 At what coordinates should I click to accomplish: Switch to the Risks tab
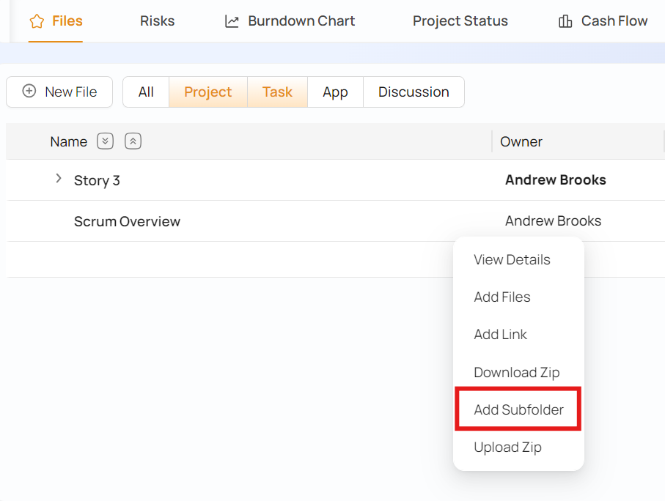coord(157,21)
